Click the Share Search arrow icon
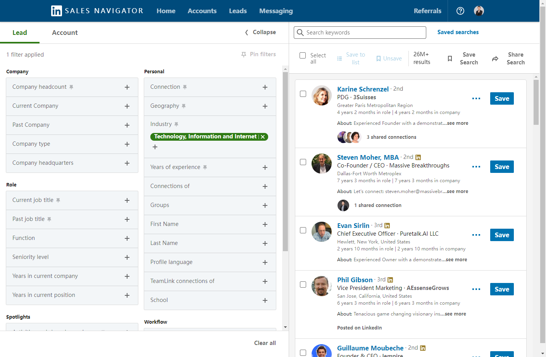The image size is (546, 357). [495, 59]
